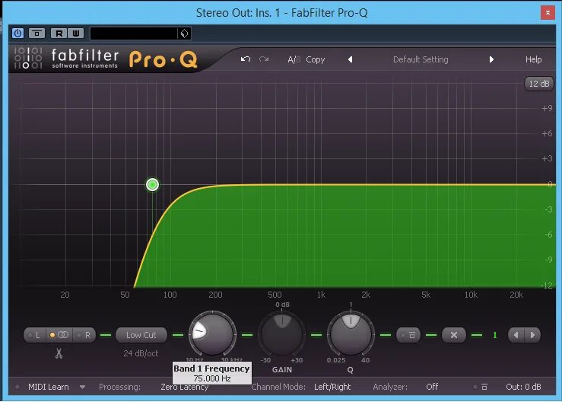Enable Write automation (W) button
Viewport: 562px width, 402px height.
coord(75,33)
